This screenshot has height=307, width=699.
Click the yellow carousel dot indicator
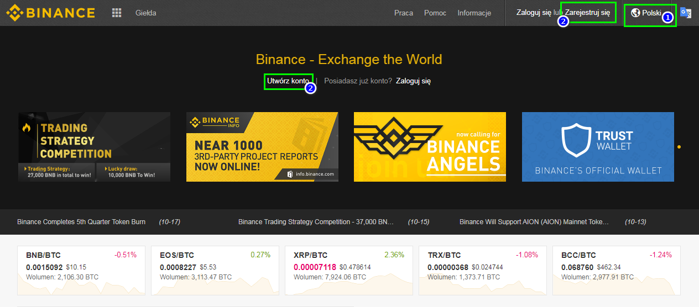click(679, 147)
